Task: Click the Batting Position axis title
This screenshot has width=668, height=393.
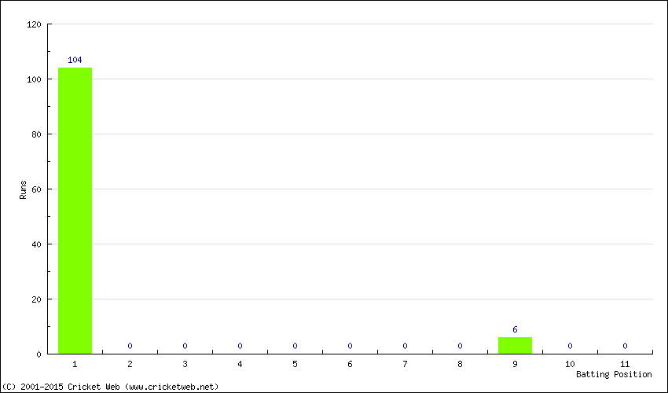Action: [x=614, y=374]
